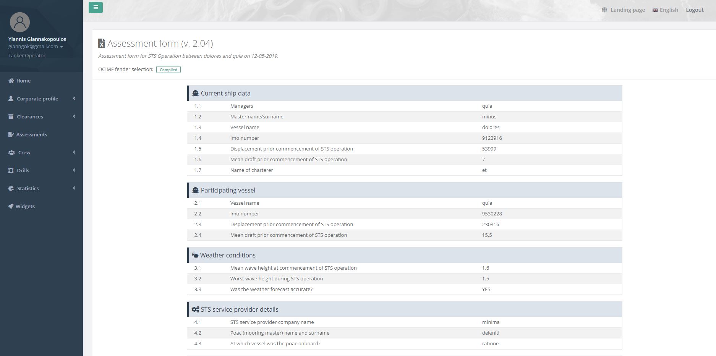Click the globe icon next to Landing page
The height and width of the screenshot is (356, 716).
pyautogui.click(x=605, y=10)
